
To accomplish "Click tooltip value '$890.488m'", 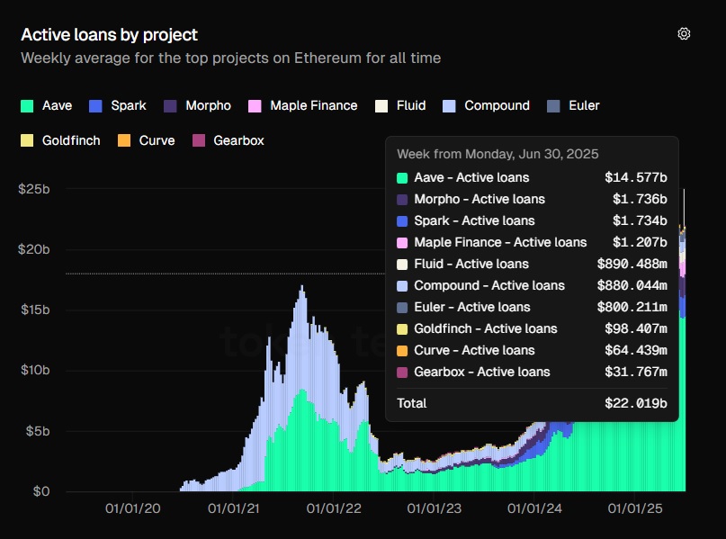I will pos(632,264).
